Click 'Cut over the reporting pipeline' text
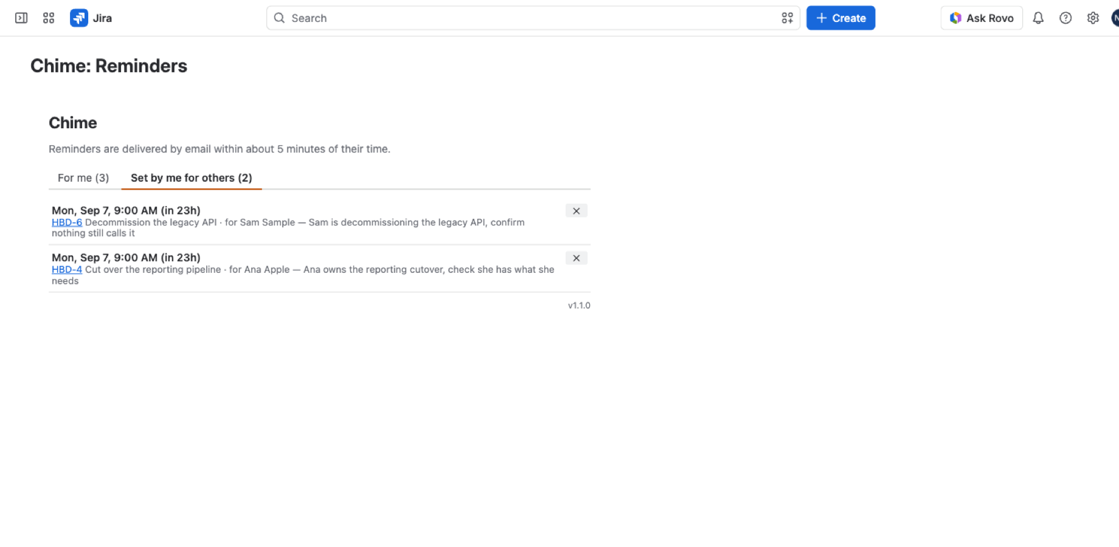 [153, 269]
